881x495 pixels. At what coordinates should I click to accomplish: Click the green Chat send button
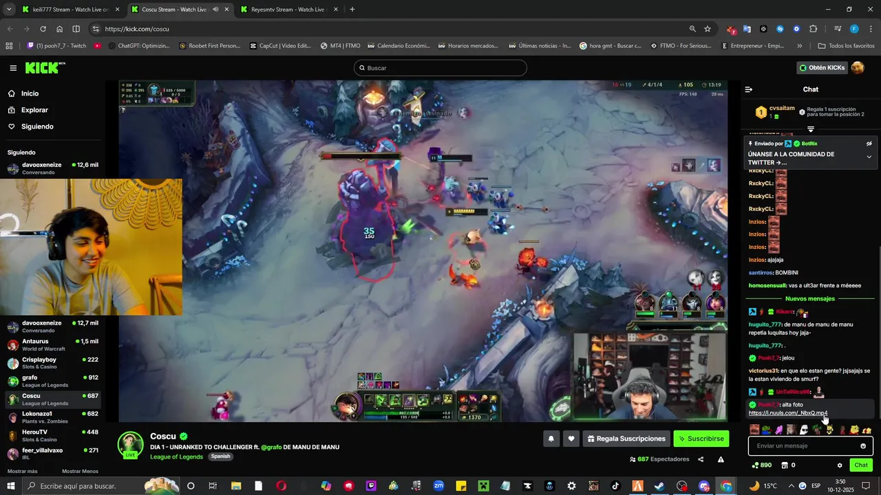click(x=861, y=465)
